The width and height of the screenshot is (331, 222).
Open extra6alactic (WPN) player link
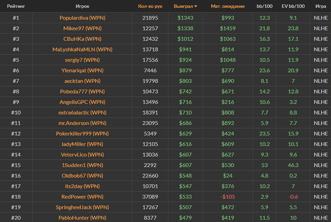[x=82, y=112]
